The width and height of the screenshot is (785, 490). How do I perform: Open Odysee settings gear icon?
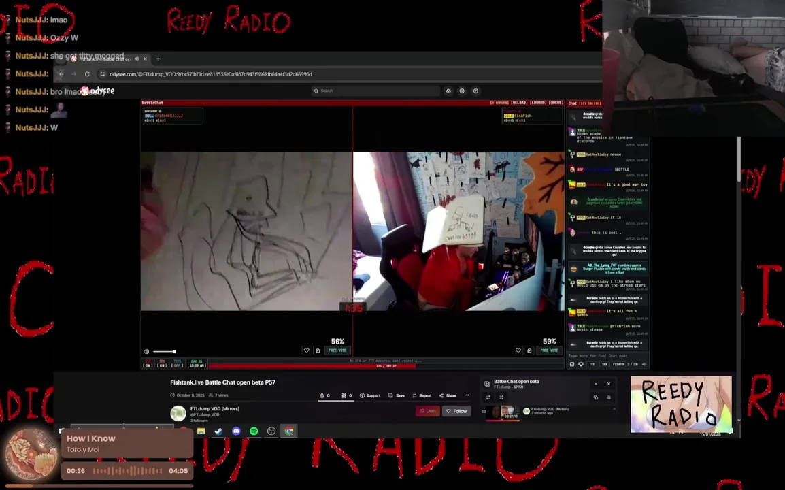462,91
